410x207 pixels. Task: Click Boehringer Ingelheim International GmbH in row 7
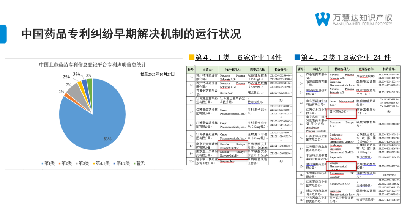pyautogui.click(x=342, y=138)
